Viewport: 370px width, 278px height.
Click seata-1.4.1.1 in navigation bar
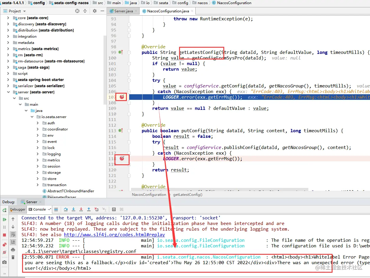[x=13, y=3]
